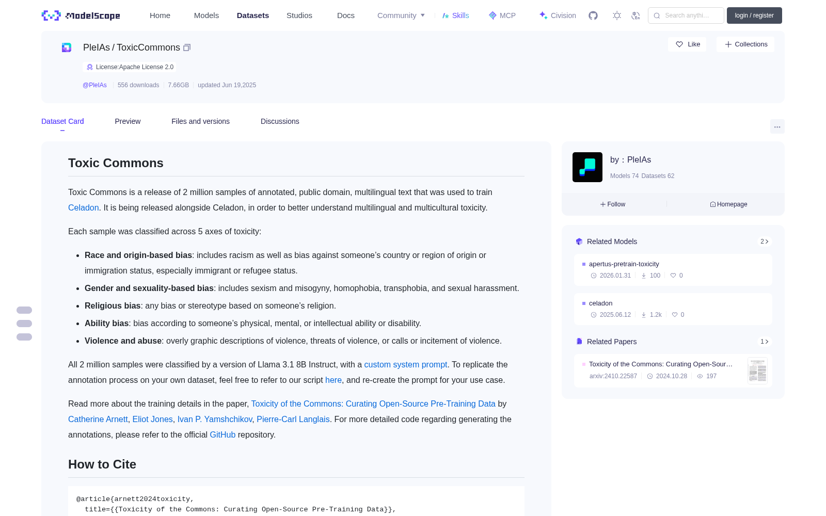Viewport: 826px width, 516px height.
Task: Click the bottom floating sidebar pill
Action: pos(24,337)
